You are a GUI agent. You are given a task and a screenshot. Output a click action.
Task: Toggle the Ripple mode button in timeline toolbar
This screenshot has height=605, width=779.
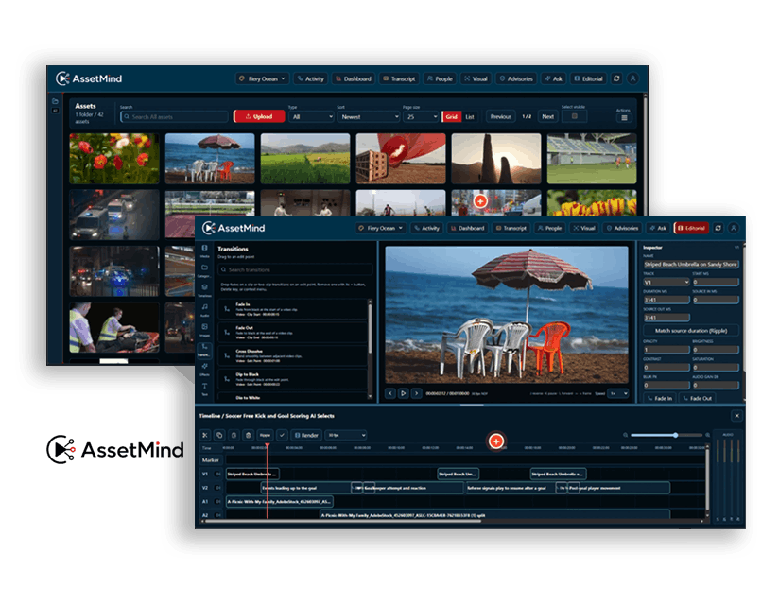click(x=265, y=435)
